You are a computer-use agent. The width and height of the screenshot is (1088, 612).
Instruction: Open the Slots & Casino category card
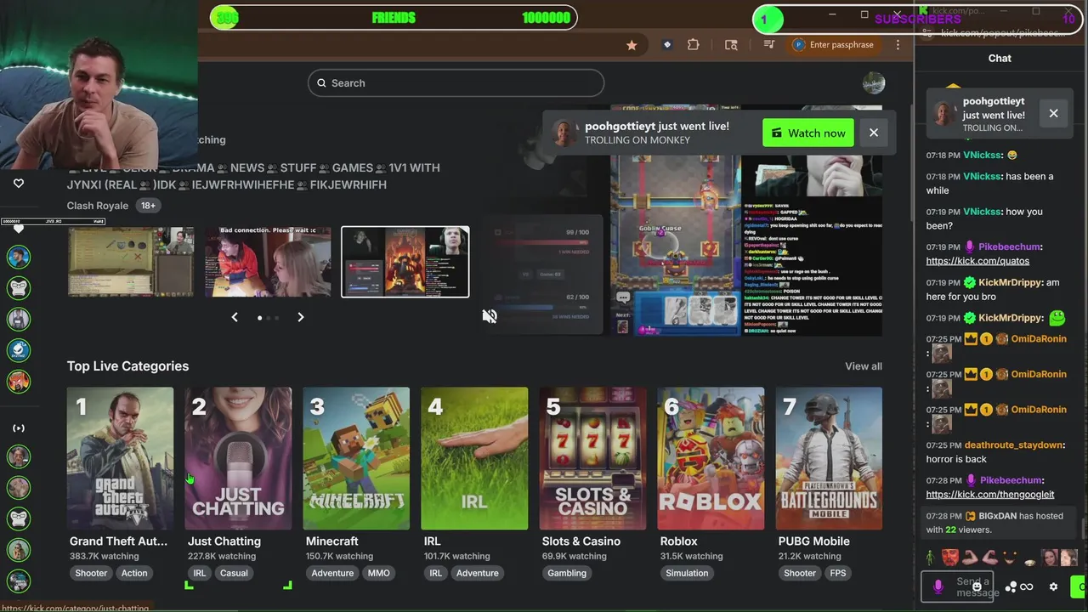[x=592, y=458]
